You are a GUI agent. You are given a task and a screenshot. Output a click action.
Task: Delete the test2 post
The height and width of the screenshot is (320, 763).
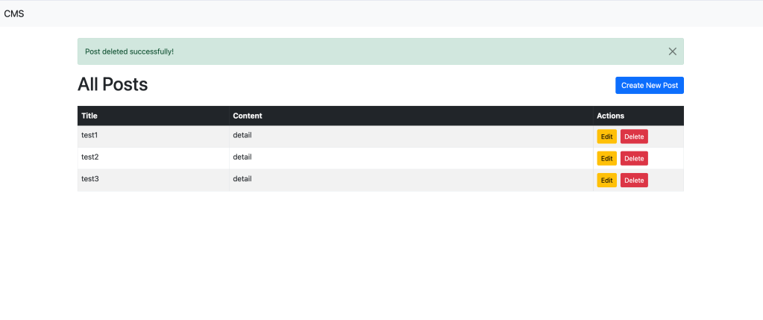634,158
